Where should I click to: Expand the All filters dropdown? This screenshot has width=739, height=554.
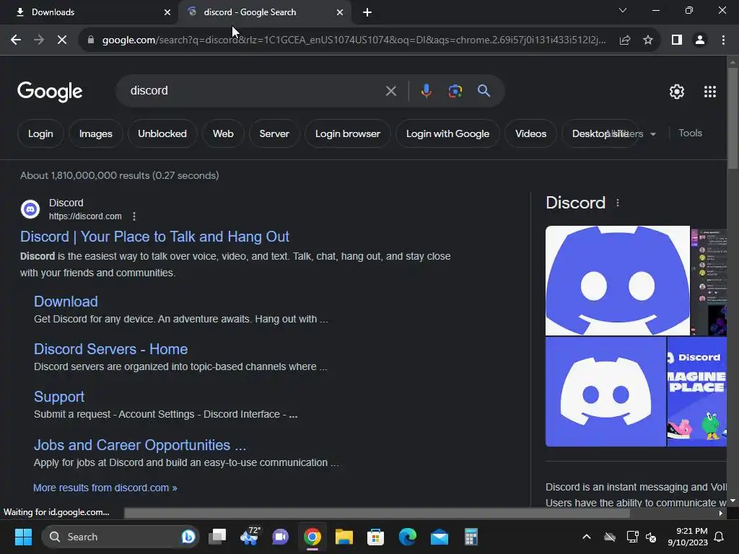[632, 133]
